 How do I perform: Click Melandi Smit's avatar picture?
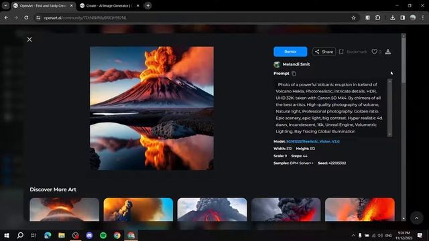[x=277, y=64]
